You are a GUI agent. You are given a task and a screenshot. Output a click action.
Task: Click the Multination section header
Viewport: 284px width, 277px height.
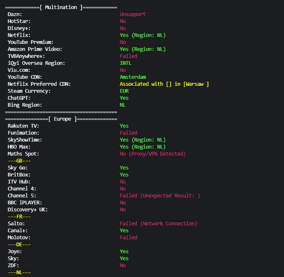pos(61,7)
